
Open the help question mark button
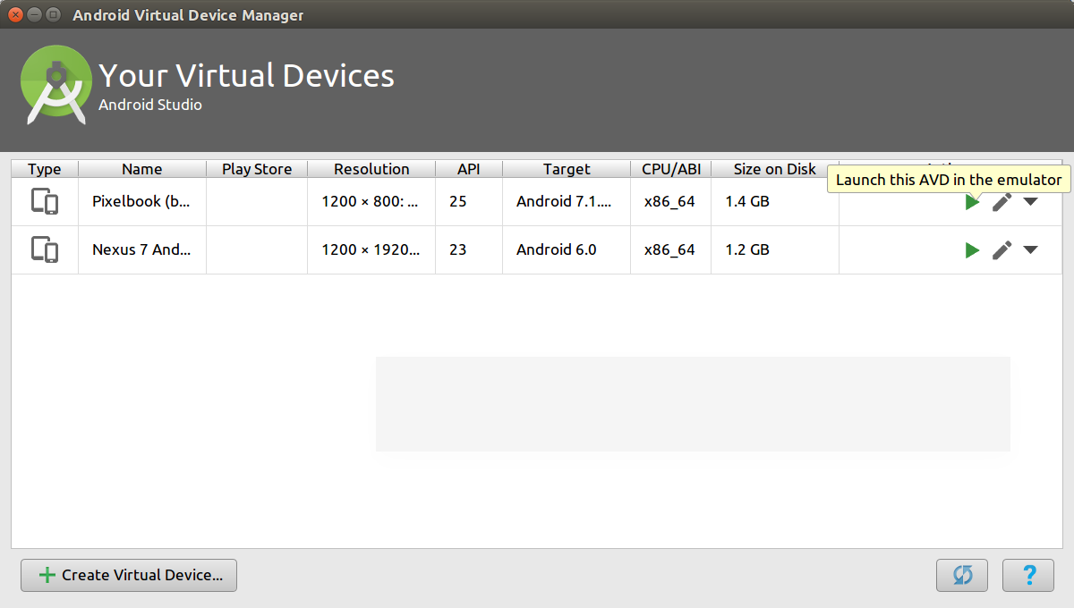pyautogui.click(x=1028, y=575)
